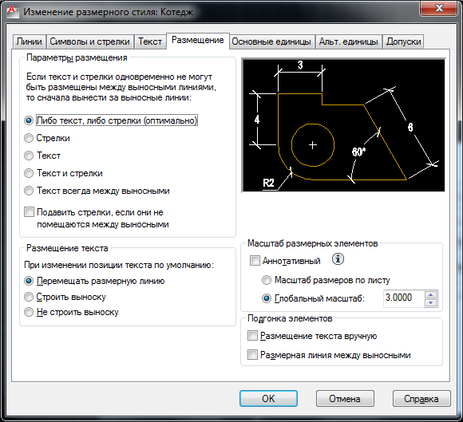Image resolution: width=463 pixels, height=422 pixels.
Task: Click the info icon next to Аннотативный
Action: click(x=338, y=259)
